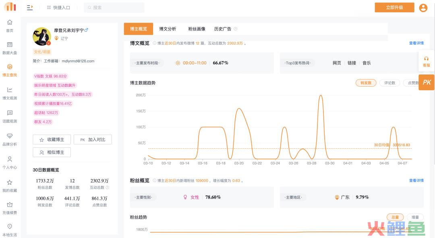The height and width of the screenshot is (238, 435).
Task: Open 品牌分析 diamond icon
Action: (x=10, y=136)
